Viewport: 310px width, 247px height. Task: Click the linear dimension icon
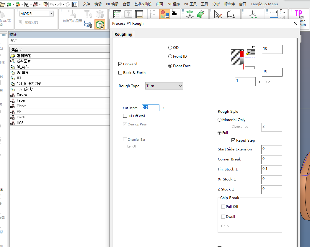pos(274,14)
